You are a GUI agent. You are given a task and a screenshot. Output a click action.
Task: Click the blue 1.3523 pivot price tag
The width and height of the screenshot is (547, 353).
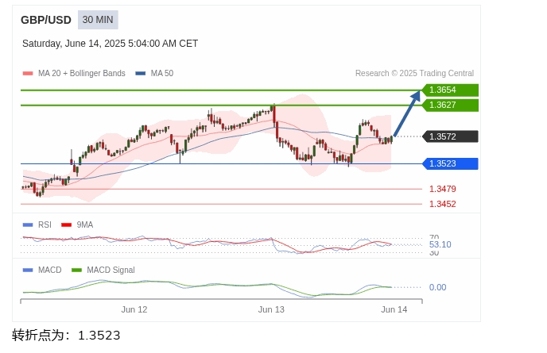450,163
